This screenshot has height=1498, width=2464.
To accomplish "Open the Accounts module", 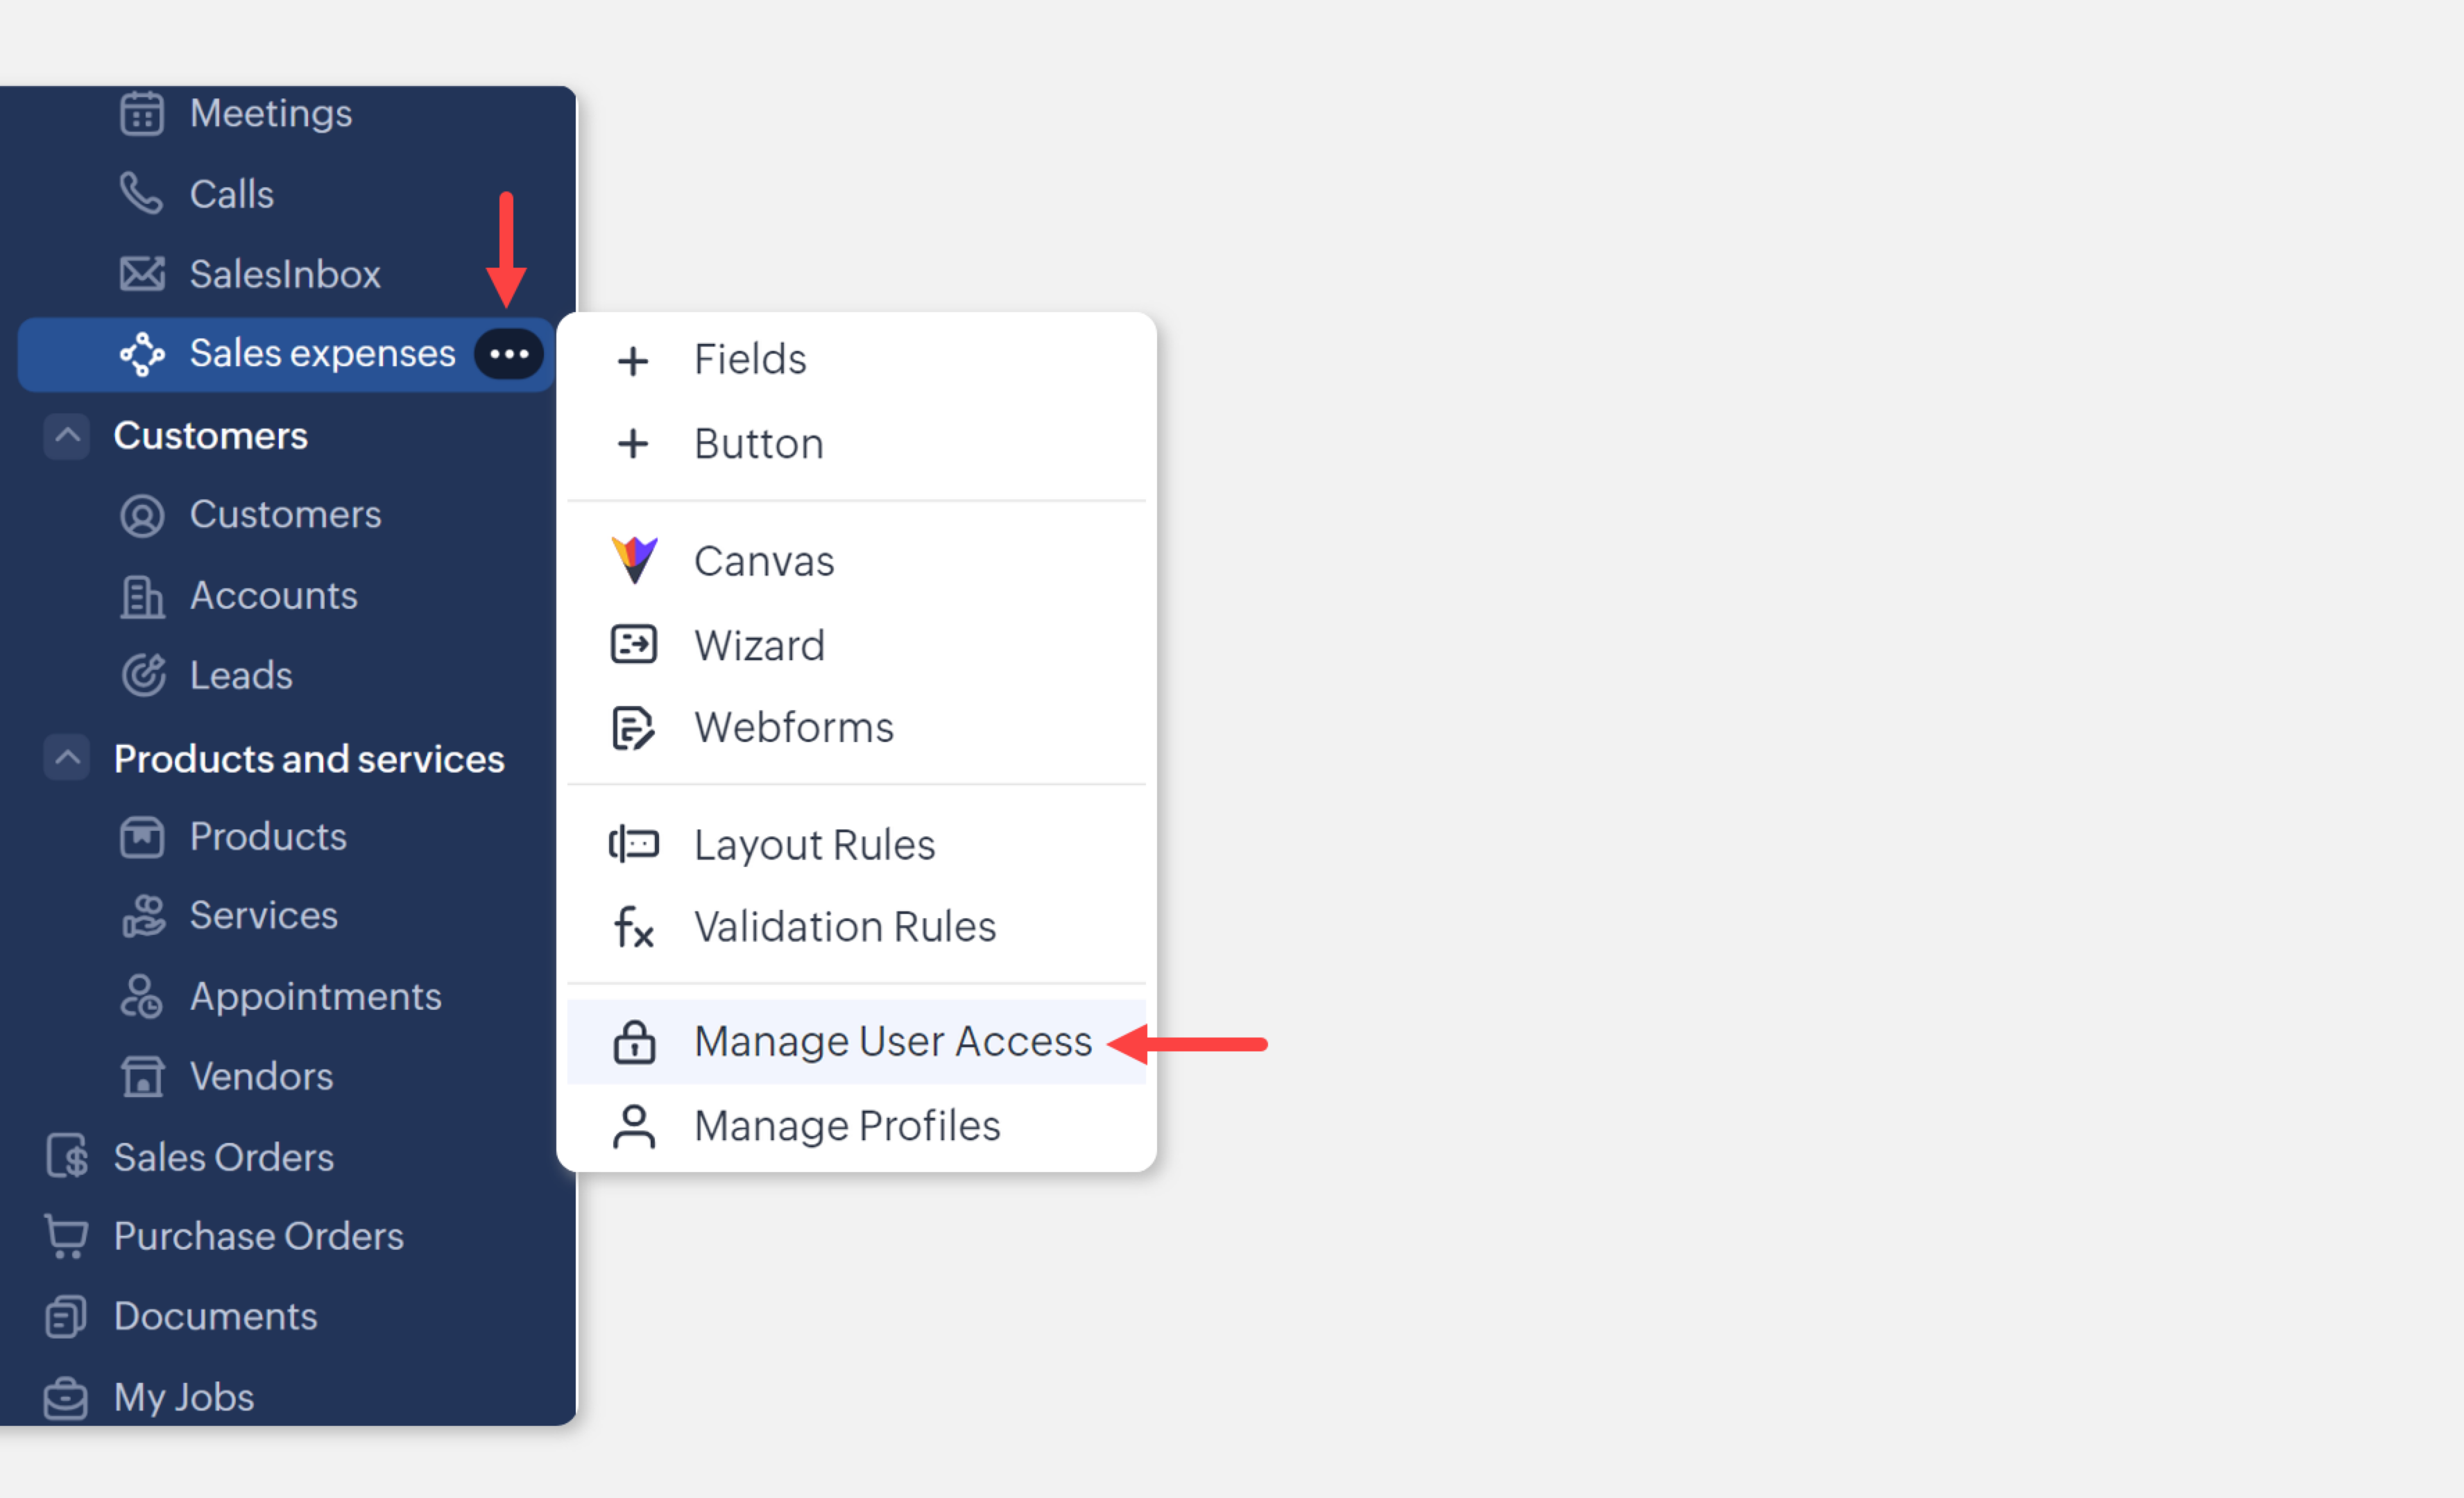I will click(273, 596).
